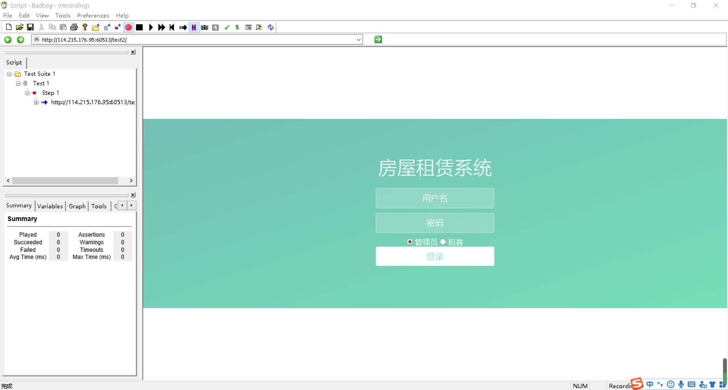Close the Script panel
Viewport: 728px width, 390px height.
[133, 52]
